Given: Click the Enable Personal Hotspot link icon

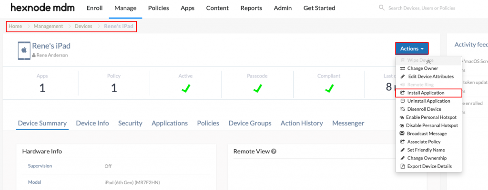Looking at the screenshot, I should [401, 117].
